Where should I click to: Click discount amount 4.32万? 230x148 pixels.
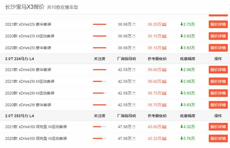188,126
